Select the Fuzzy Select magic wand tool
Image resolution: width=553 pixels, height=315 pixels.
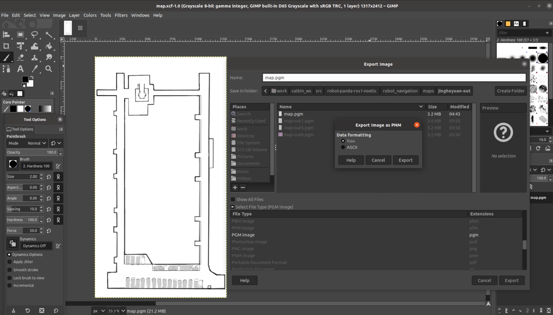49,35
